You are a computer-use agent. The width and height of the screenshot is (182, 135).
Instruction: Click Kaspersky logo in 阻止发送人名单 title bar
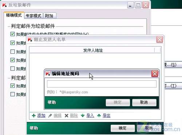[x=30, y=40]
